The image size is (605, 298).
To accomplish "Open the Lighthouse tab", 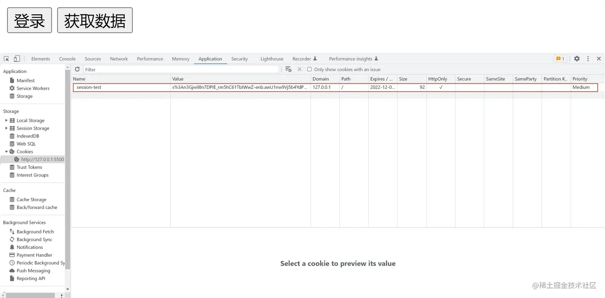I will point(272,59).
